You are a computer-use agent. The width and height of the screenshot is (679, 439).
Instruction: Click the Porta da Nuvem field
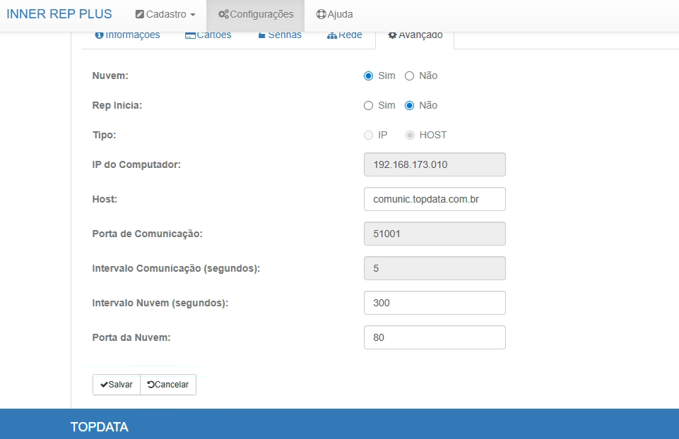point(435,337)
